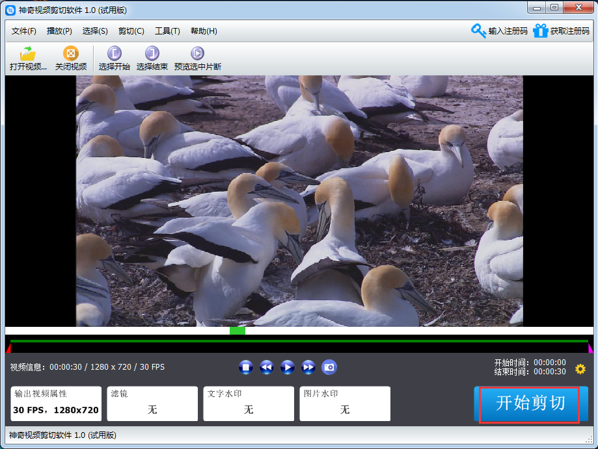Open the File (文件) menu
Screen dimensions: 598x449
pos(24,31)
